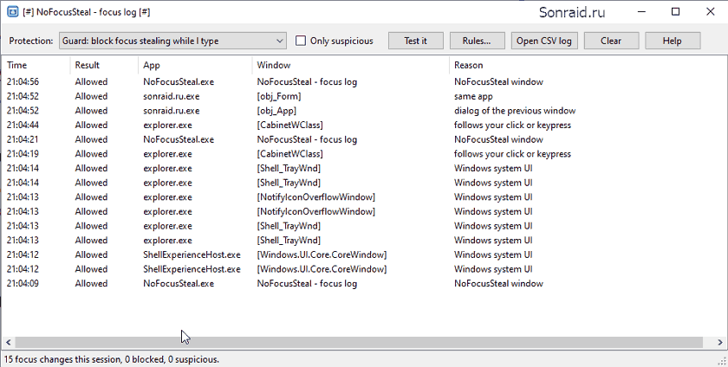Click 'same app' reason text
The height and width of the screenshot is (367, 728).
point(473,96)
